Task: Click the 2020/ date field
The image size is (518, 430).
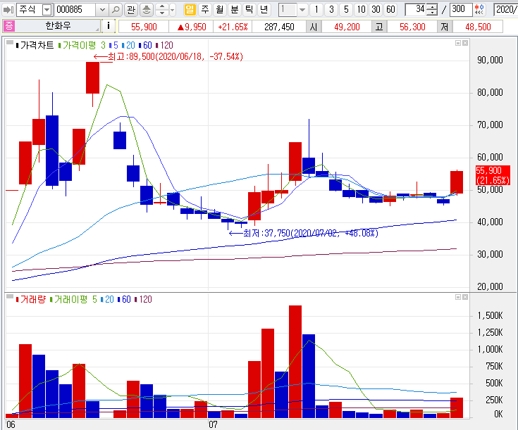Action: click(x=506, y=10)
